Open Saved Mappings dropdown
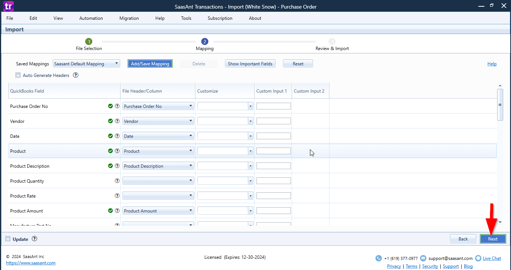Image resolution: width=511 pixels, height=270 pixels. click(x=86, y=63)
